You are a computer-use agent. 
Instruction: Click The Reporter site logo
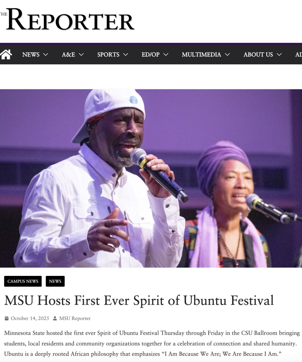[x=67, y=19]
